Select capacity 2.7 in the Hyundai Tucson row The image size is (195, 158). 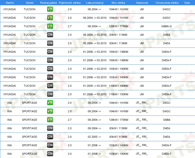tap(70, 26)
